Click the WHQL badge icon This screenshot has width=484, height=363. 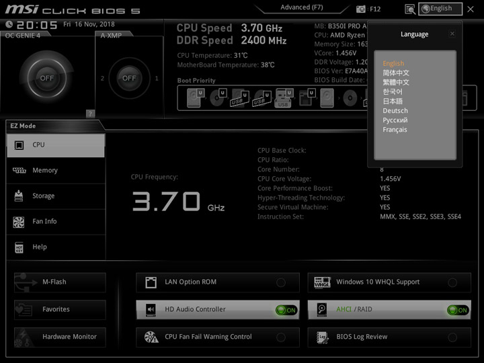coord(322,282)
